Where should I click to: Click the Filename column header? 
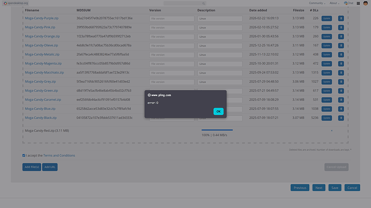click(32, 10)
